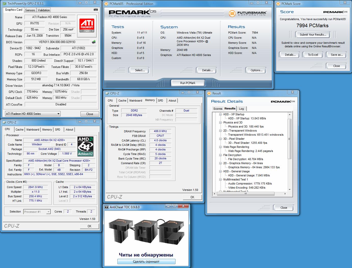The width and height of the screenshot is (352, 268).
Task: Collapse the 3D - Pixel Shader node
Action: (x=221, y=139)
